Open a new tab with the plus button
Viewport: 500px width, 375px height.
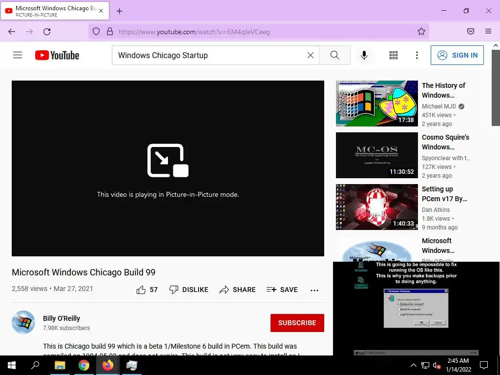pyautogui.click(x=119, y=11)
